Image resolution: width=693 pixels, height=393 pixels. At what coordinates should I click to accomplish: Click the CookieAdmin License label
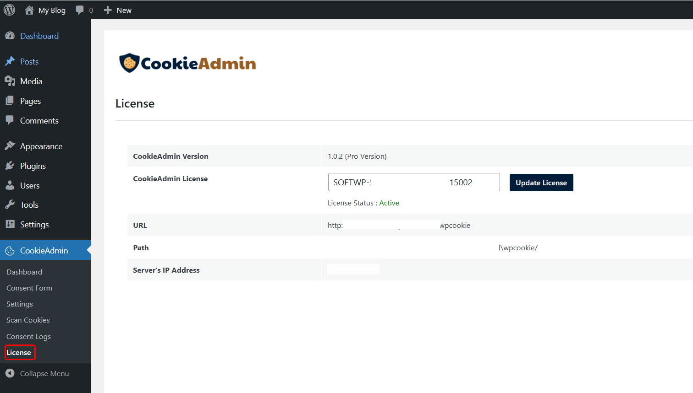coord(170,178)
